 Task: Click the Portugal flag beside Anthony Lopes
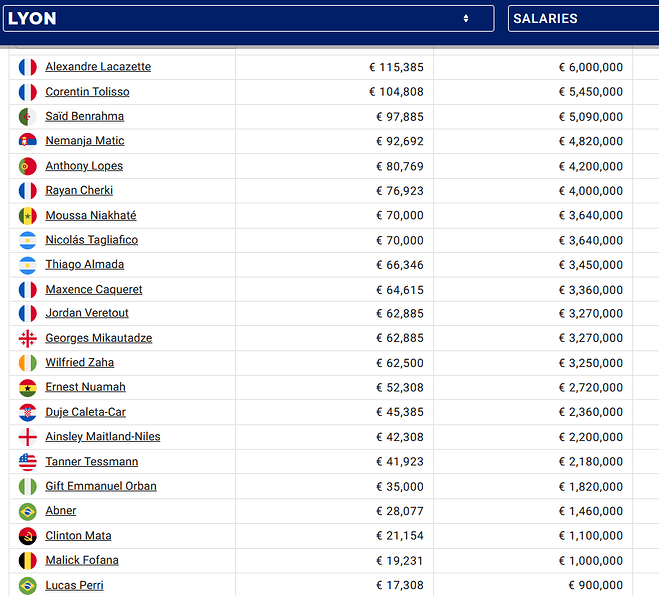28,166
